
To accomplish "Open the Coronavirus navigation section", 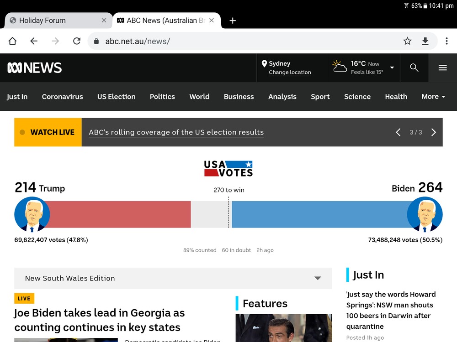I will [62, 97].
